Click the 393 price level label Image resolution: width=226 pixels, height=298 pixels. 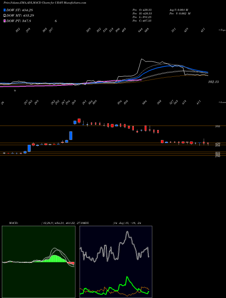click(x=217, y=126)
